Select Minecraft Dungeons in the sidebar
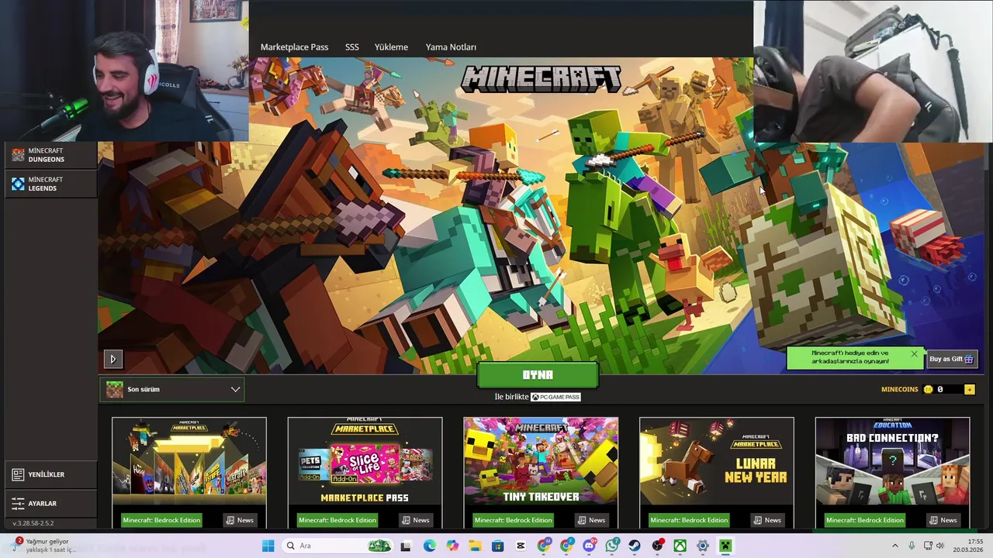 (x=50, y=155)
